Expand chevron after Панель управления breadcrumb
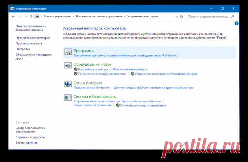 73,16
